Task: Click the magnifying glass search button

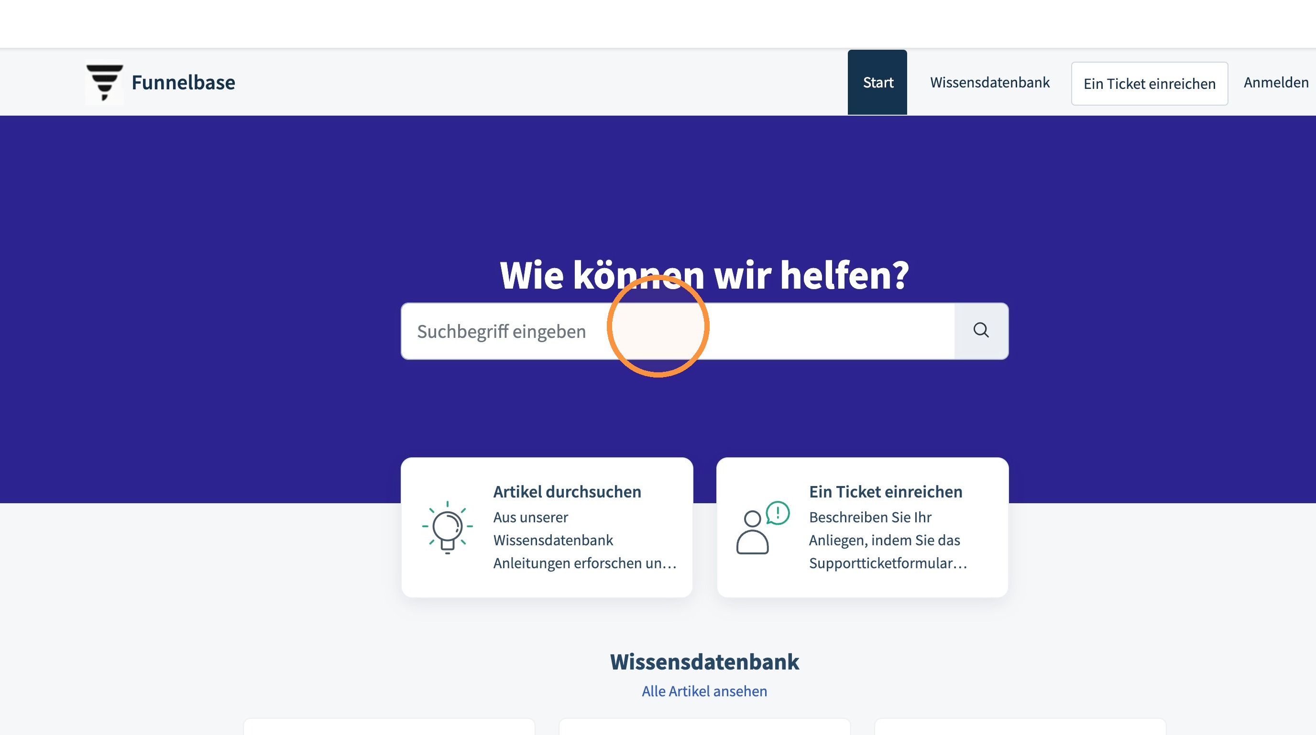Action: pyautogui.click(x=981, y=331)
